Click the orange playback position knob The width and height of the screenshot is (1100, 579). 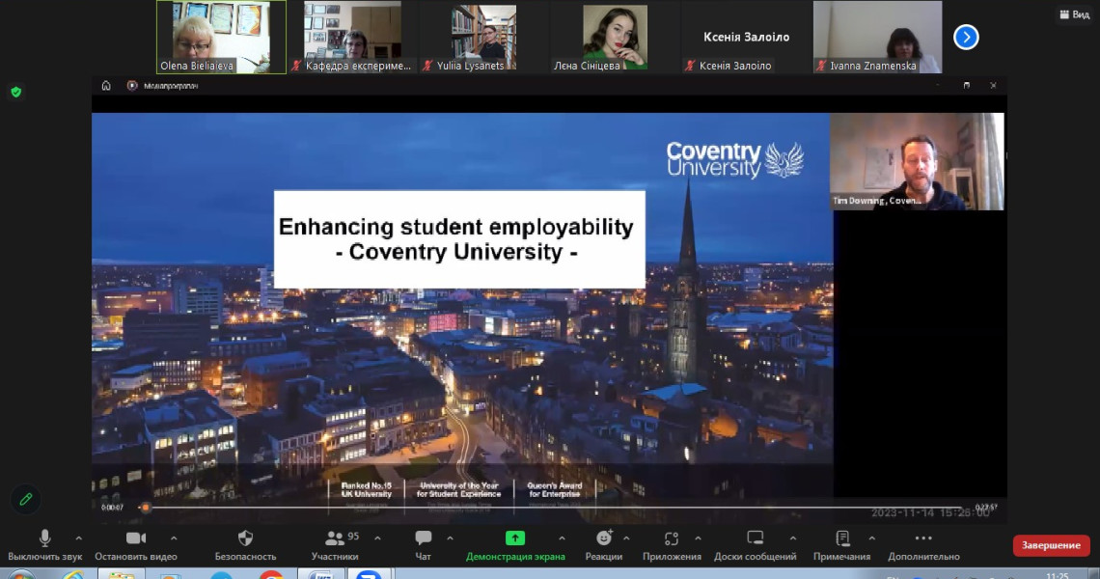tap(145, 508)
